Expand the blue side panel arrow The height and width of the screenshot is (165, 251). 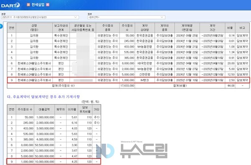click(1, 26)
